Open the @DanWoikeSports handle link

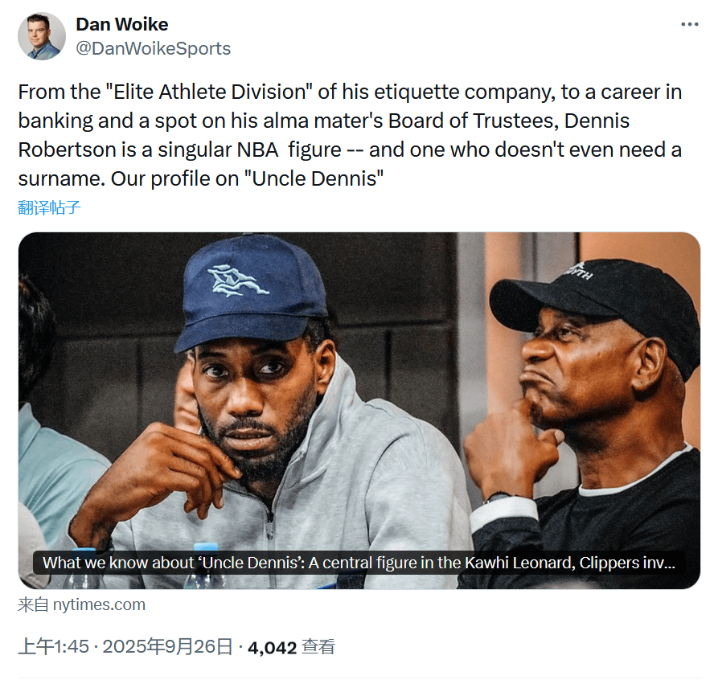[153, 49]
